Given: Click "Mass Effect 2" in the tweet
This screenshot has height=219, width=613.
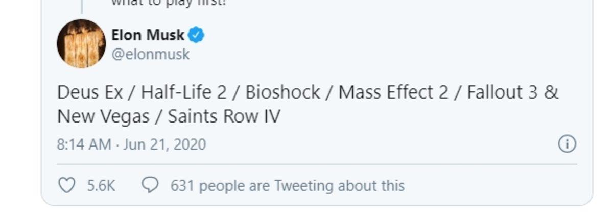Looking at the screenshot, I should 393,92.
